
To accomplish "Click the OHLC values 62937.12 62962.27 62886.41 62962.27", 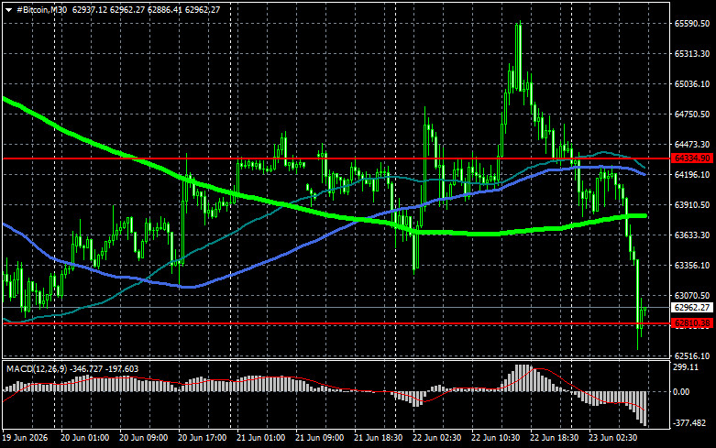I will click(x=146, y=9).
